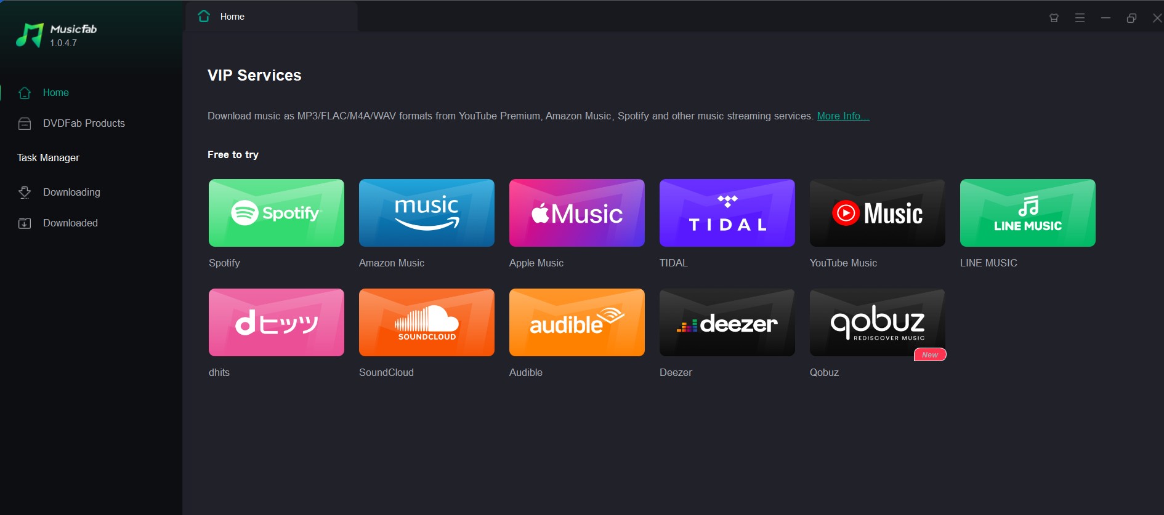Click the Apple Music label text
Screen dimensions: 1164x515
(x=536, y=263)
